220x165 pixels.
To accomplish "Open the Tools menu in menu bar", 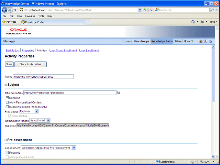I will point(41,16).
